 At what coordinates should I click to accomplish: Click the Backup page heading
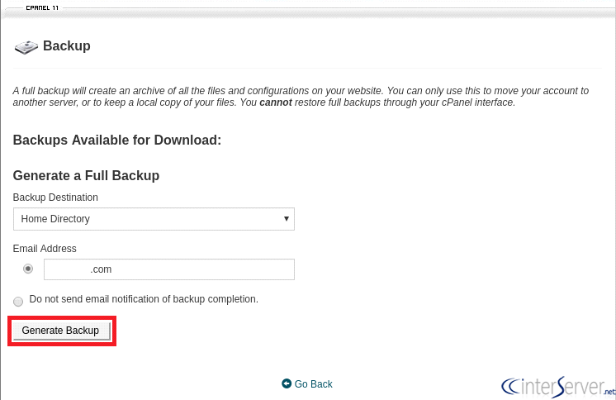pyautogui.click(x=67, y=46)
